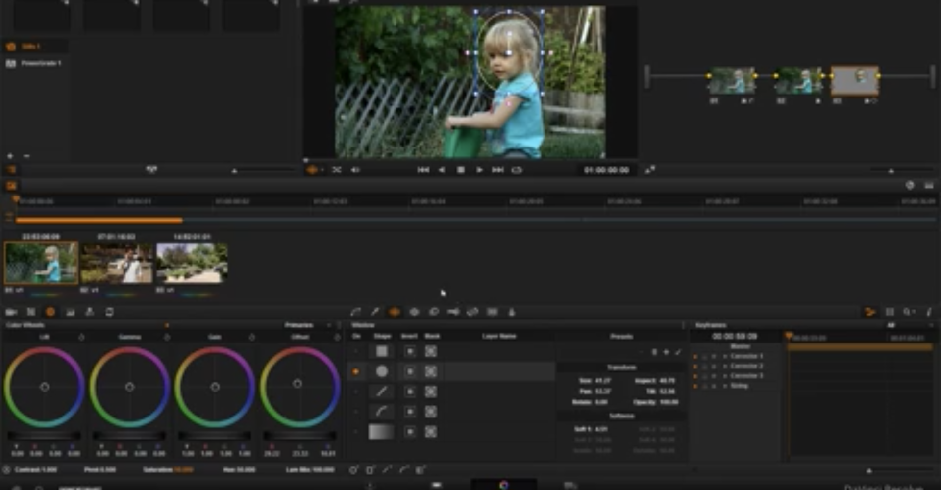The height and width of the screenshot is (490, 941).
Task: Reset the Gamma color wheel
Action: click(167, 337)
